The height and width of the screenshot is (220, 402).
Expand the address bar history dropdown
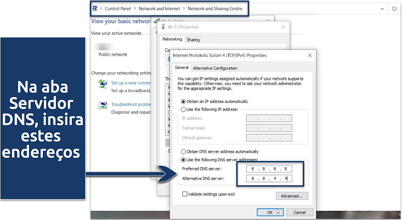(x=382, y=9)
